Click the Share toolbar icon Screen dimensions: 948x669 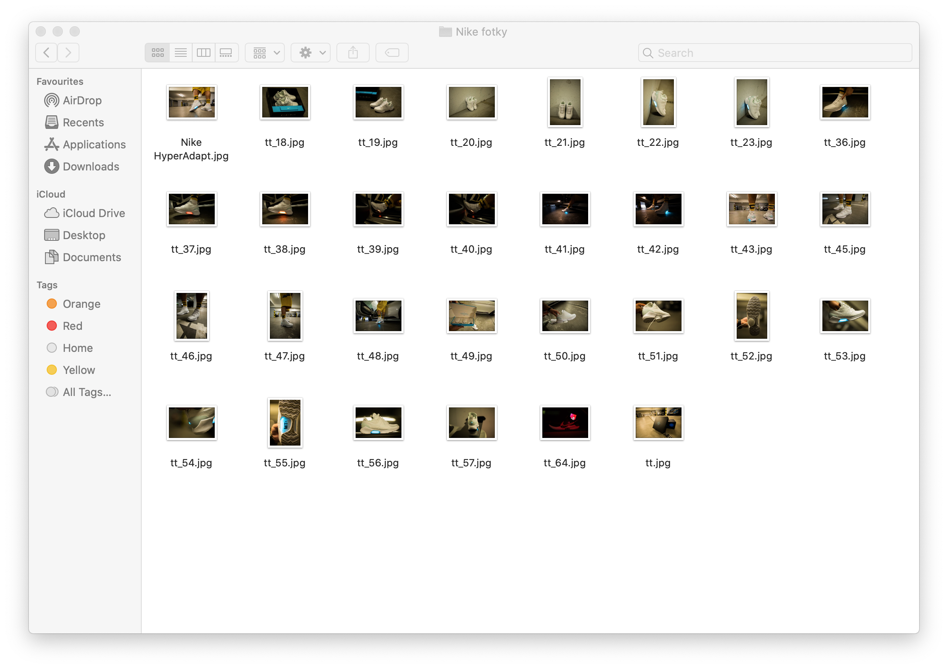tap(353, 53)
